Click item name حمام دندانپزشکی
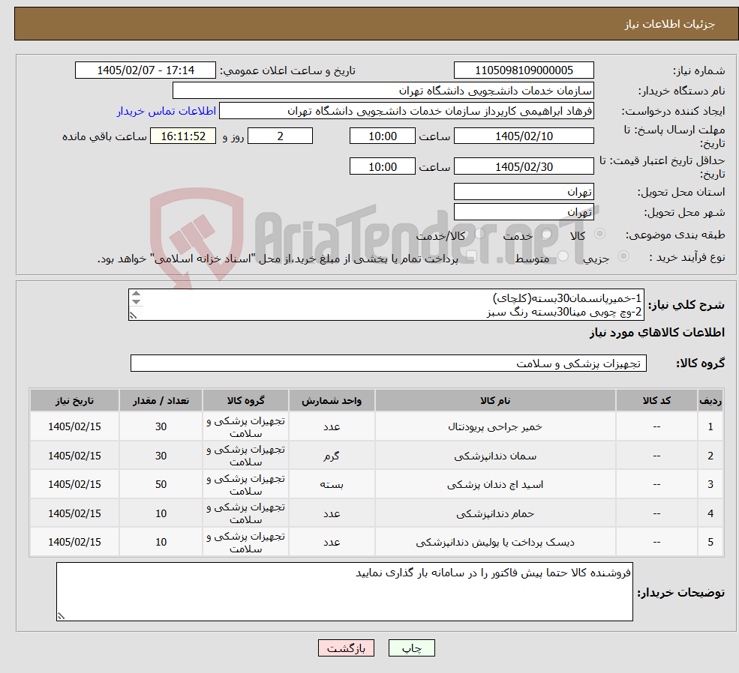The image size is (739, 673). click(495, 513)
